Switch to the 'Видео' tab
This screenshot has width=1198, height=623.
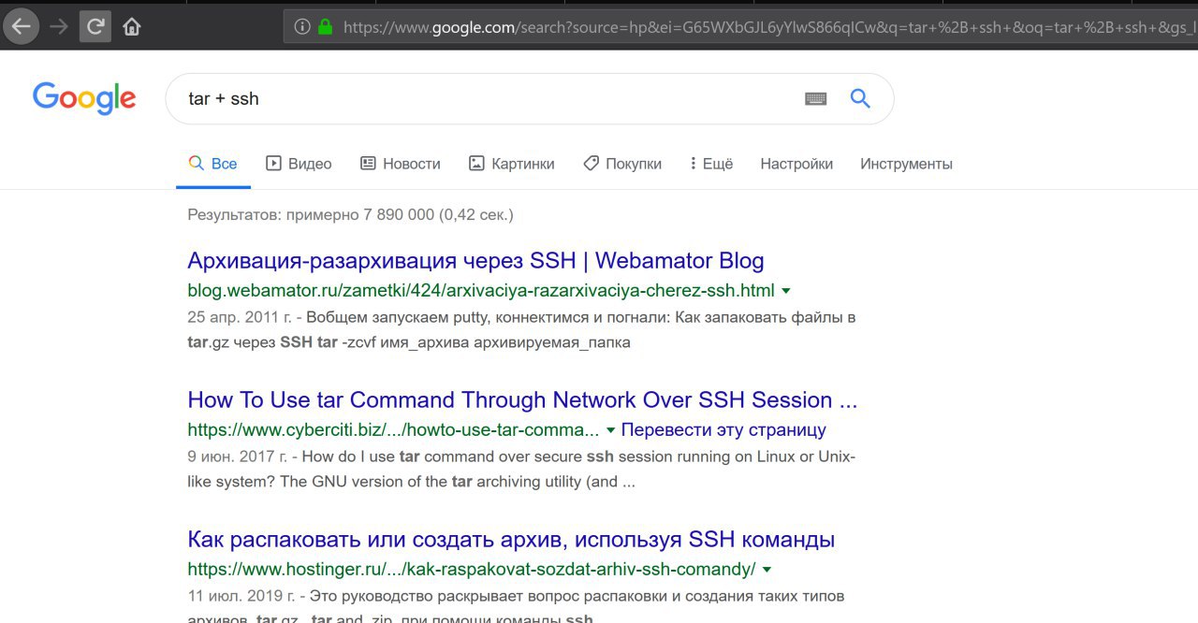(299, 164)
